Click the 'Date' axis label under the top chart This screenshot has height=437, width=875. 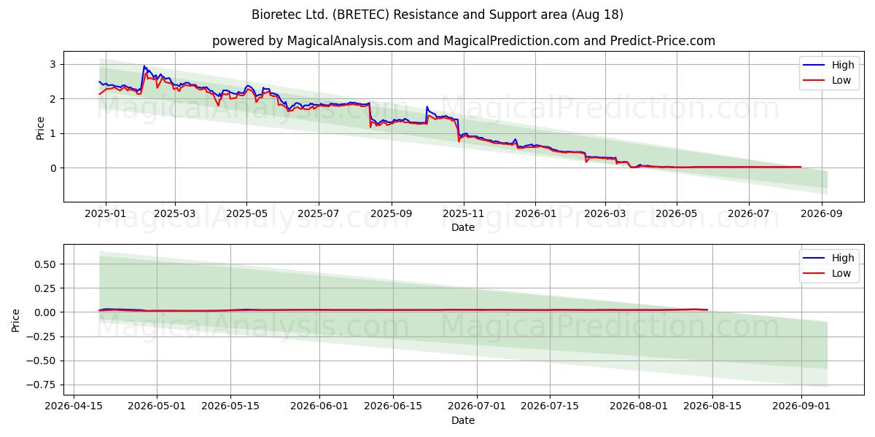[x=463, y=227]
